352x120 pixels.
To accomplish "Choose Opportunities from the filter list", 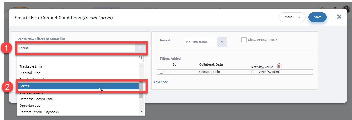I will [78, 106].
